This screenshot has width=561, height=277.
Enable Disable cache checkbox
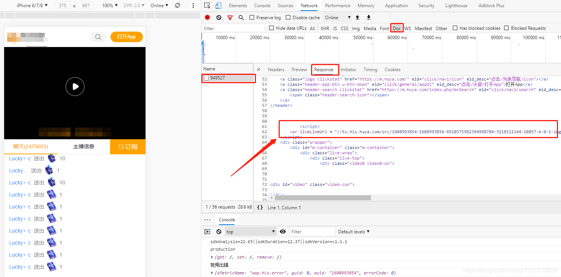click(288, 17)
